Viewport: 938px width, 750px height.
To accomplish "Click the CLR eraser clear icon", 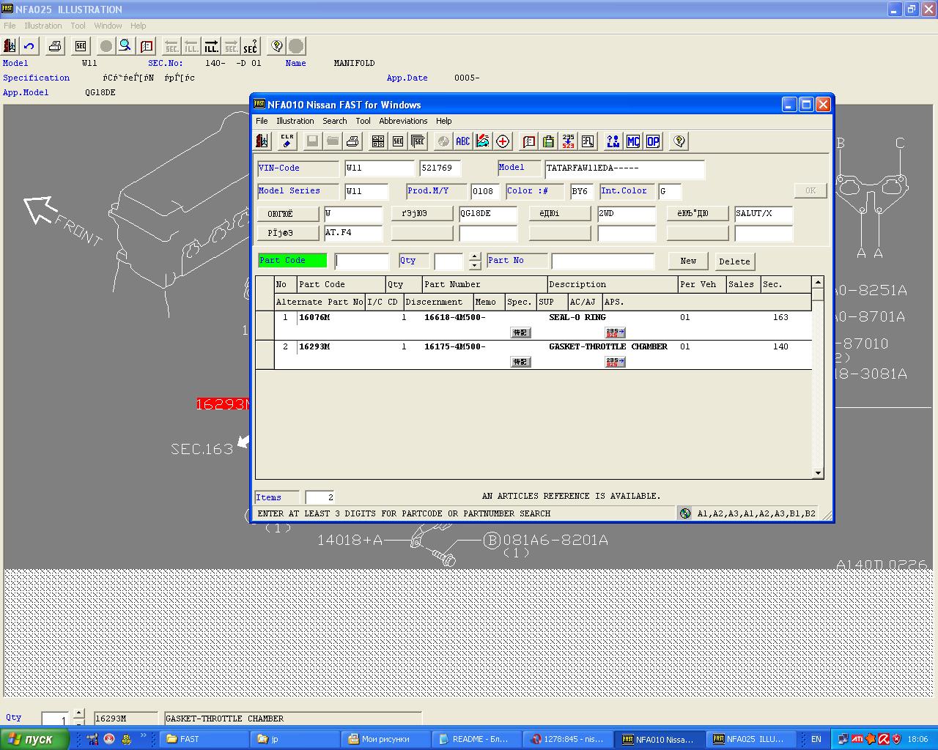I will (287, 141).
